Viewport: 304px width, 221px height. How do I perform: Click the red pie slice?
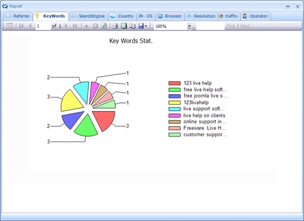click(106, 119)
